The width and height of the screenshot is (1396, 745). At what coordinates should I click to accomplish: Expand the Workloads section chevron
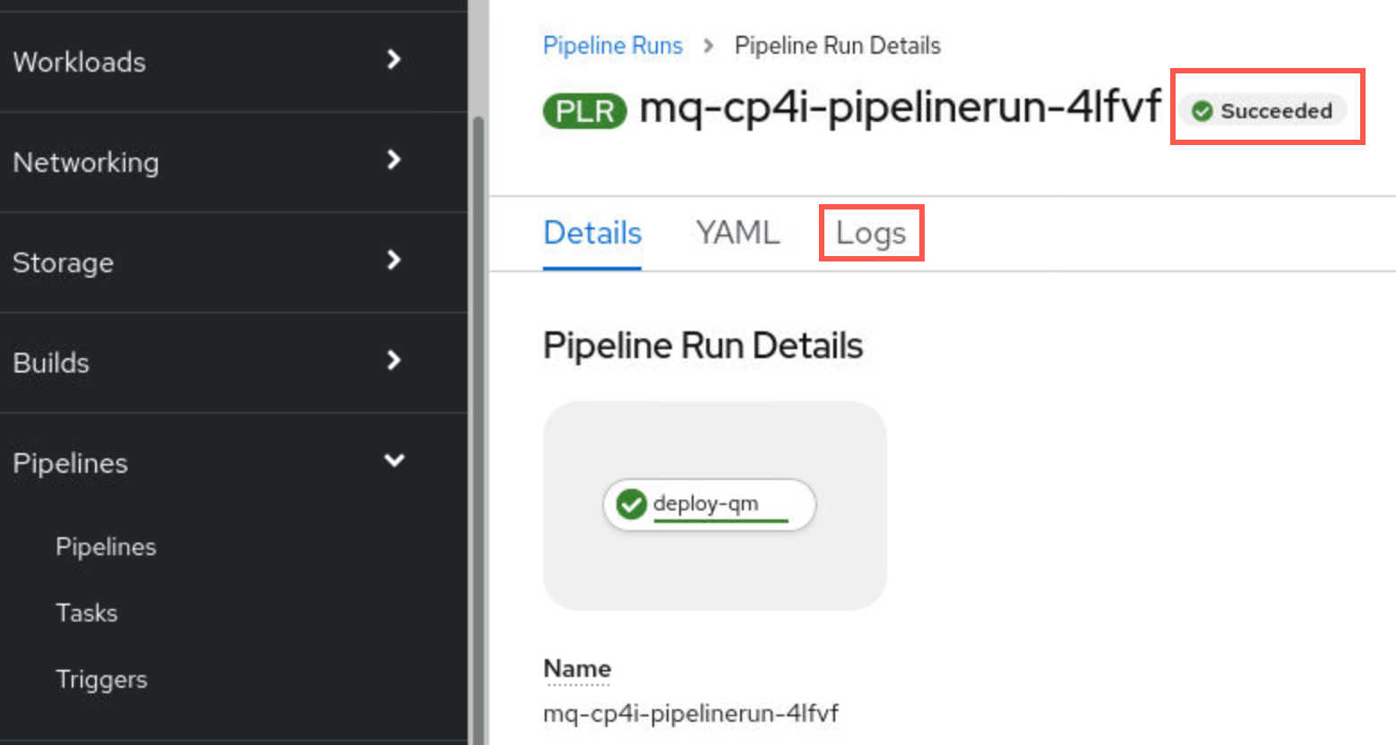392,60
